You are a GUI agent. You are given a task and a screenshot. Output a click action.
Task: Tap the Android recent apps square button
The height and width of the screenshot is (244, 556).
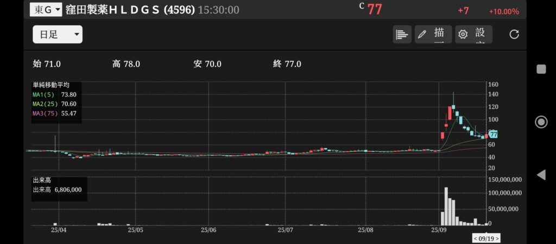[541, 69]
